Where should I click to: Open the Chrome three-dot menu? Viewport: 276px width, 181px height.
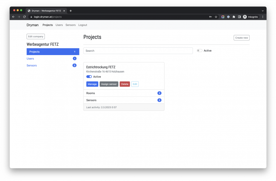[263, 17]
